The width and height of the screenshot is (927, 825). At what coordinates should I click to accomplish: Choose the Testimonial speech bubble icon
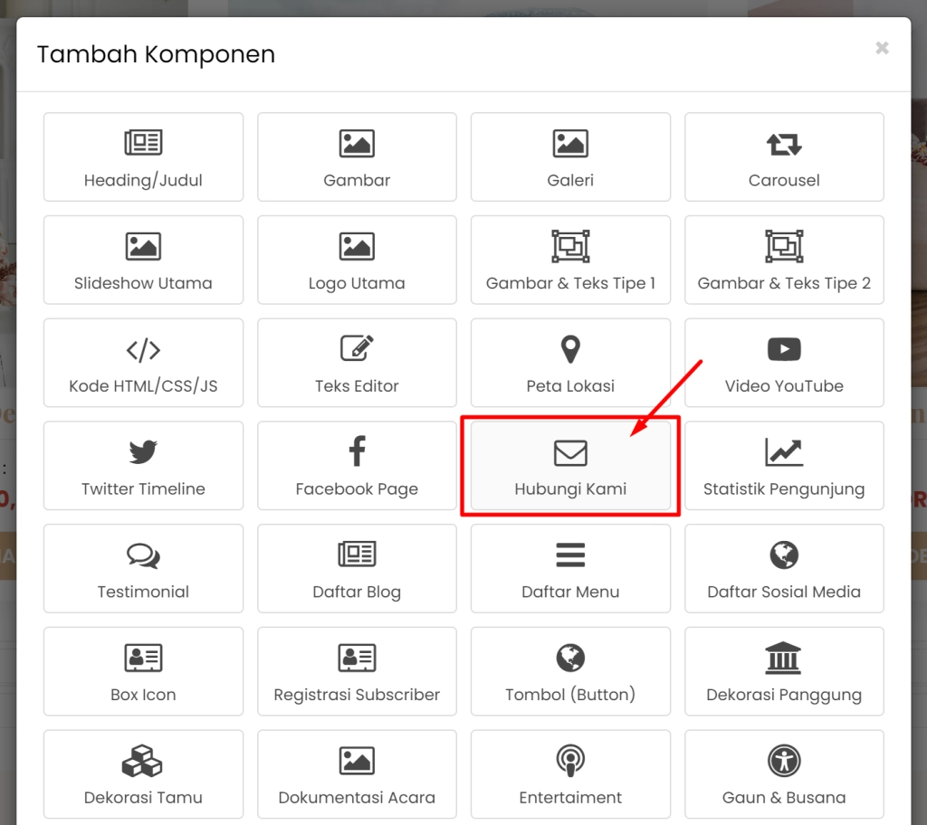click(143, 555)
